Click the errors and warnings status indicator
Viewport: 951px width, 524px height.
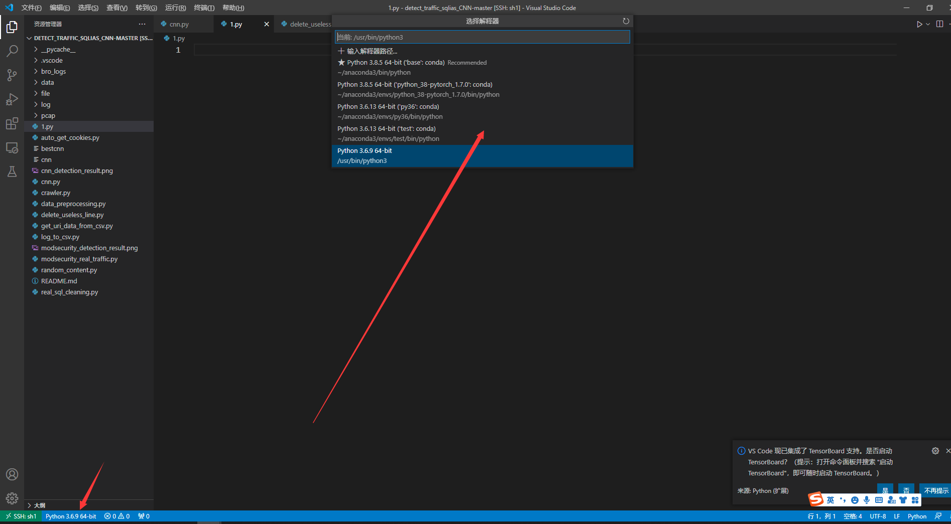pos(116,516)
